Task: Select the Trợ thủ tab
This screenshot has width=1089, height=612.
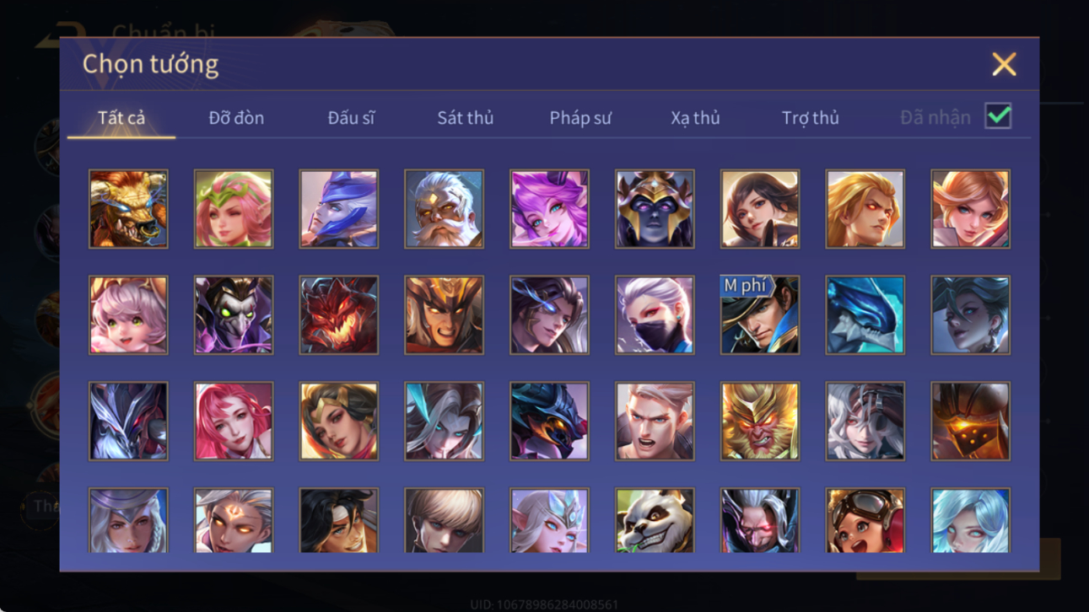Action: [x=810, y=118]
